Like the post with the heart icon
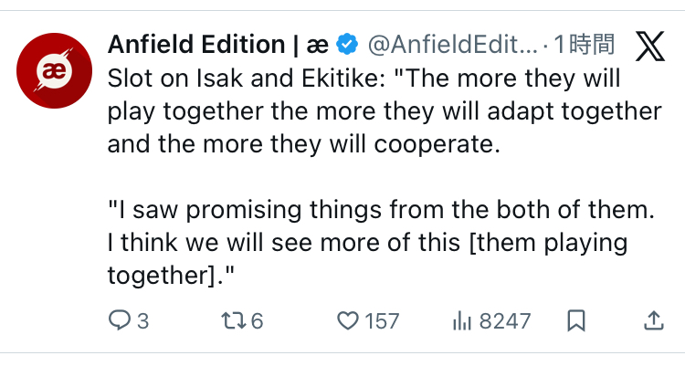Screen dimensions: 685x366 tap(347, 320)
